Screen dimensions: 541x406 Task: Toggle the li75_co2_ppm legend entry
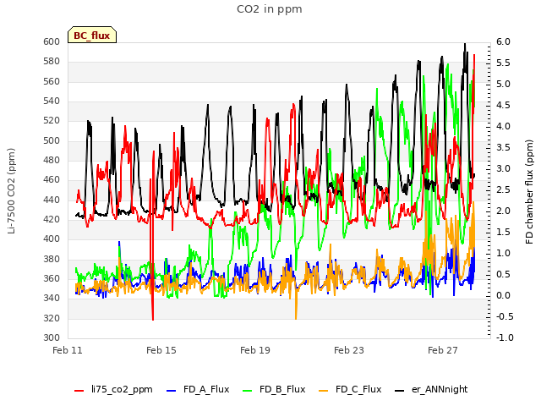pyautogui.click(x=113, y=390)
